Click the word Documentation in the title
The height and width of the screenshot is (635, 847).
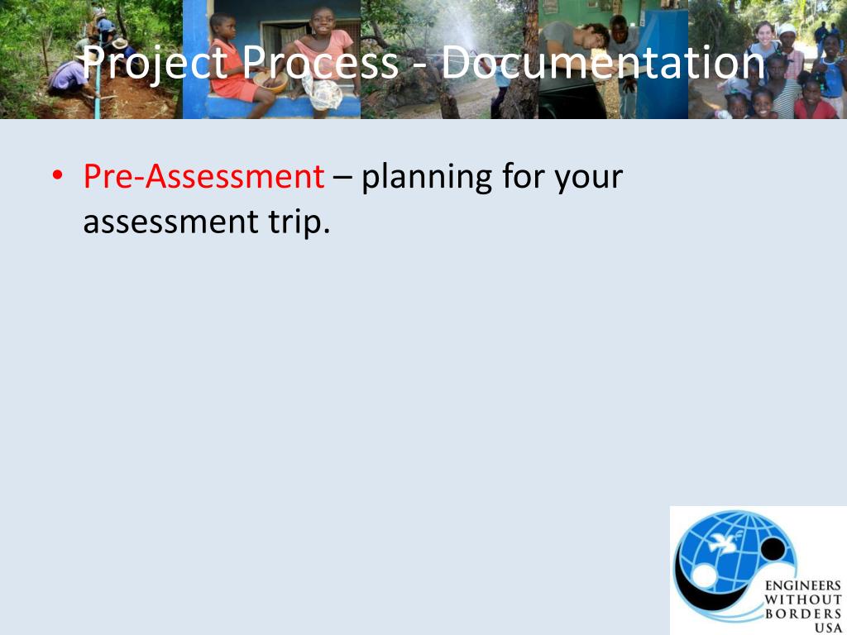point(603,62)
